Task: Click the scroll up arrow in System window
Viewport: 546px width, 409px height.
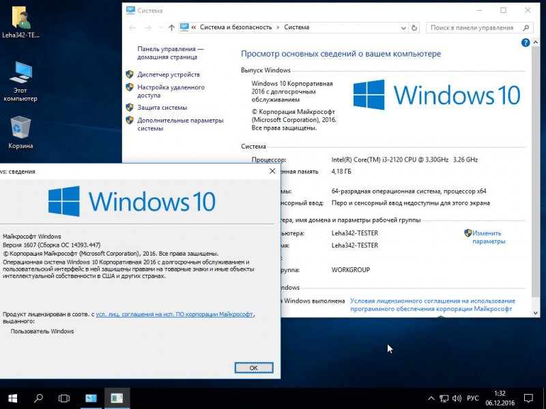Action: (536, 42)
